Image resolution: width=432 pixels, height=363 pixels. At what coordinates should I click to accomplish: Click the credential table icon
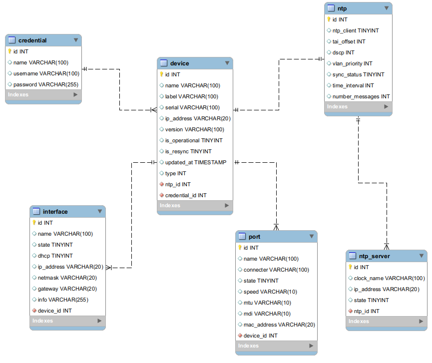coord(12,40)
